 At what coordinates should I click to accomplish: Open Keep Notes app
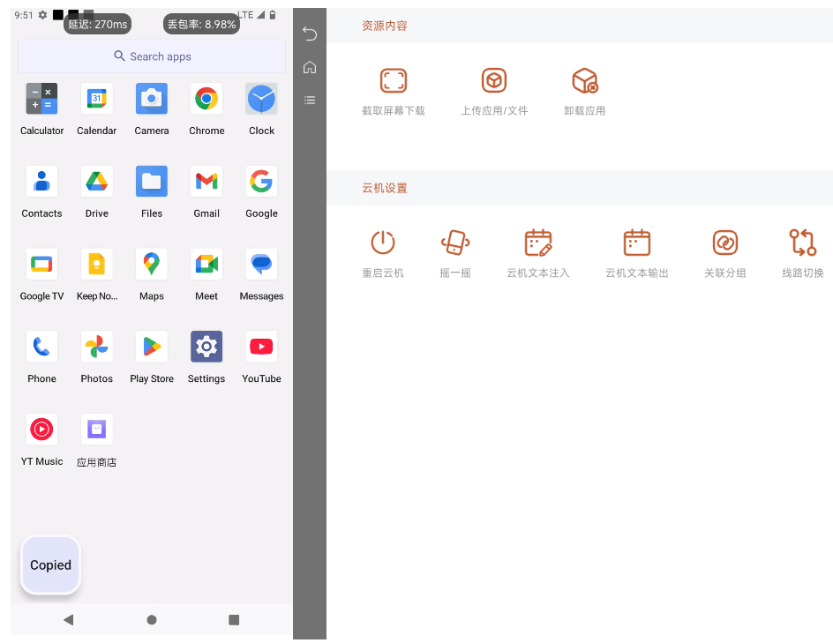point(97,264)
